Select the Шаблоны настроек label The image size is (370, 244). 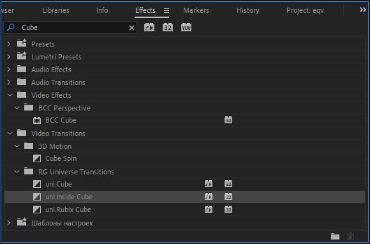pos(63,223)
